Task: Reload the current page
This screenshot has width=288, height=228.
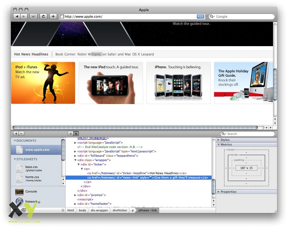Action: 43,17
